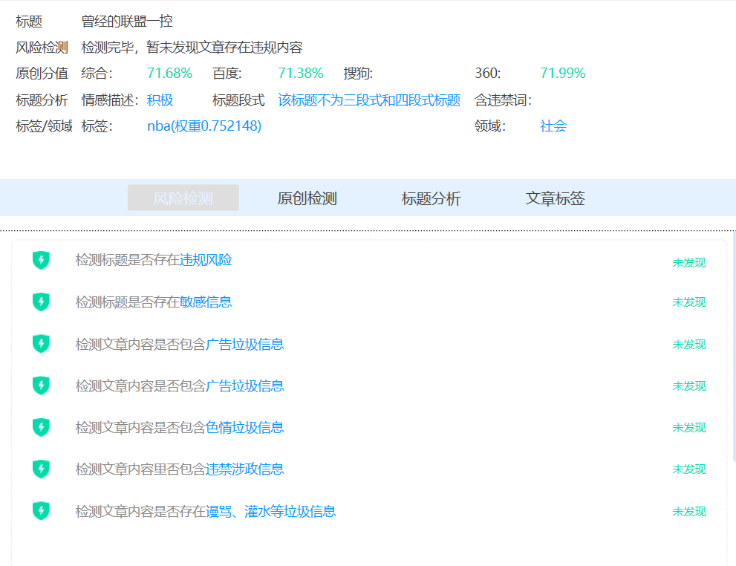Click 未发现 status for 违禁涉政信息 row
736x566 pixels.
[688, 469]
